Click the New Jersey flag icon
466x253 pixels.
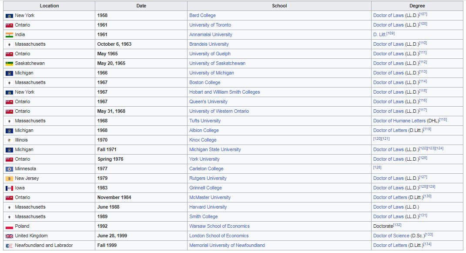[9, 179]
